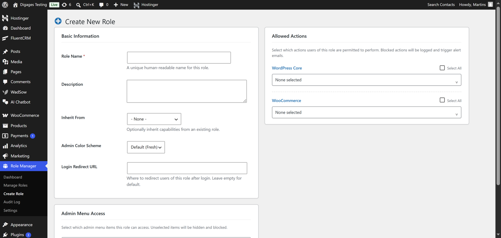This screenshot has width=501, height=238.
Task: Click the page vertical scrollbar thumb
Action: pos(498,96)
